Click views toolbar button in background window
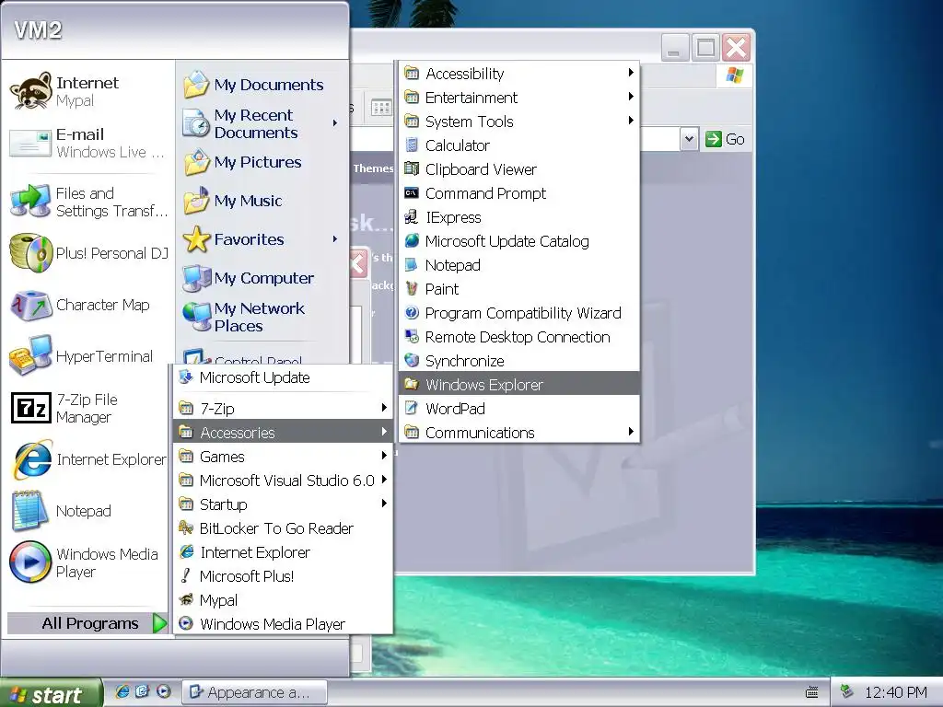This screenshot has height=707, width=943. 380,109
